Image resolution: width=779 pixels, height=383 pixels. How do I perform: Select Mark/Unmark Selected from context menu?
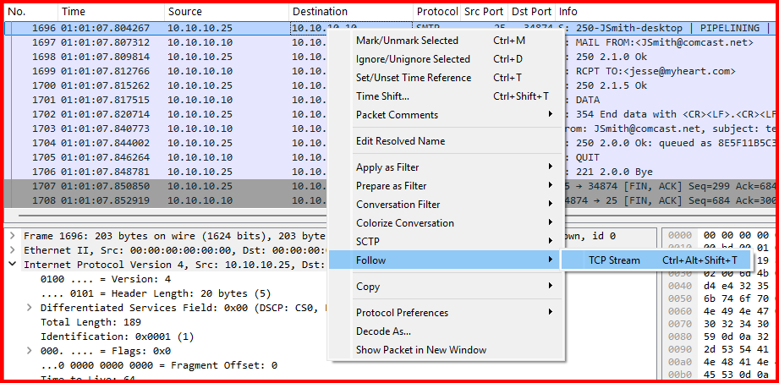coord(407,41)
